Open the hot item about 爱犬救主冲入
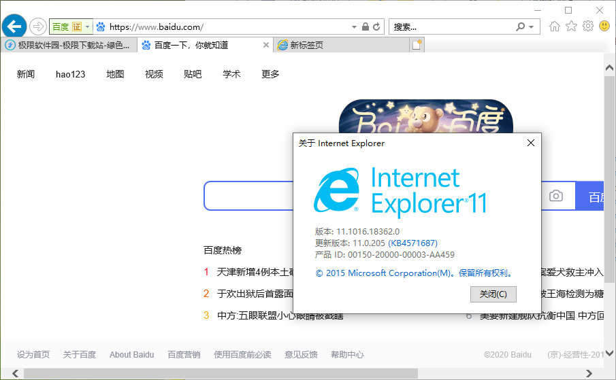This screenshot has height=380, width=616. tap(572, 272)
